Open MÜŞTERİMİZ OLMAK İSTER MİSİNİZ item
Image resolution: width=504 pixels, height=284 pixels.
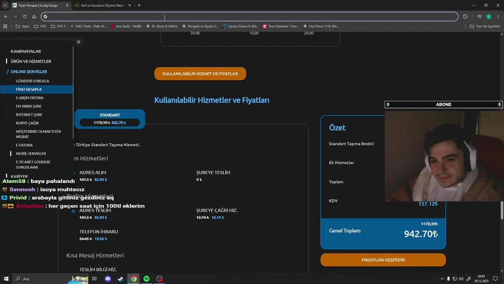38,134
